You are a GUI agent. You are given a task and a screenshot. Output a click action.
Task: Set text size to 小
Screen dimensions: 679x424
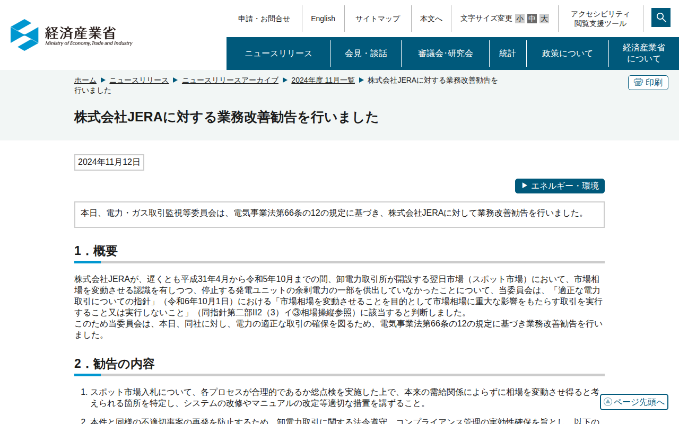tap(520, 19)
